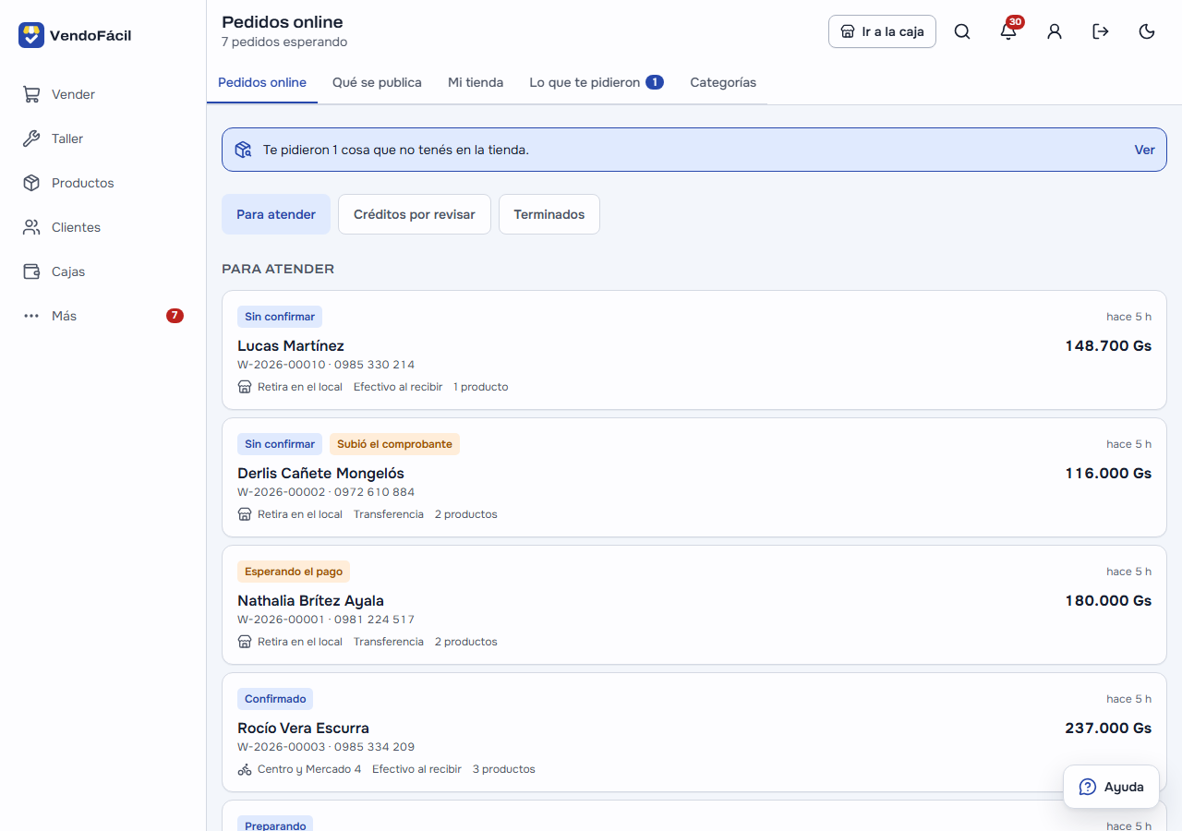Open Productos box icon in sidebar
The image size is (1182, 831).
click(31, 183)
